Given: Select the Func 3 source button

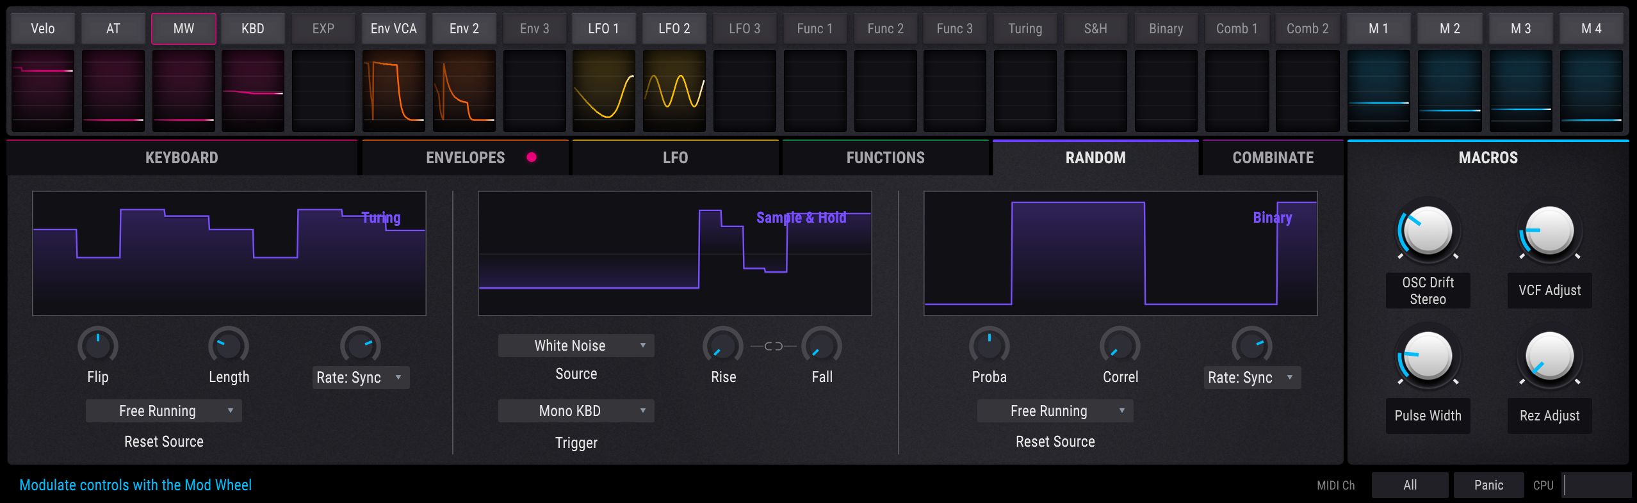Looking at the screenshot, I should [955, 29].
